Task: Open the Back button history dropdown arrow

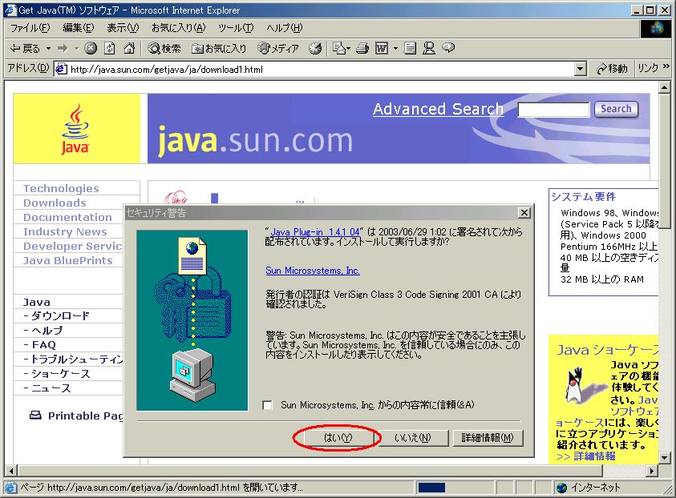Action: tap(49, 48)
